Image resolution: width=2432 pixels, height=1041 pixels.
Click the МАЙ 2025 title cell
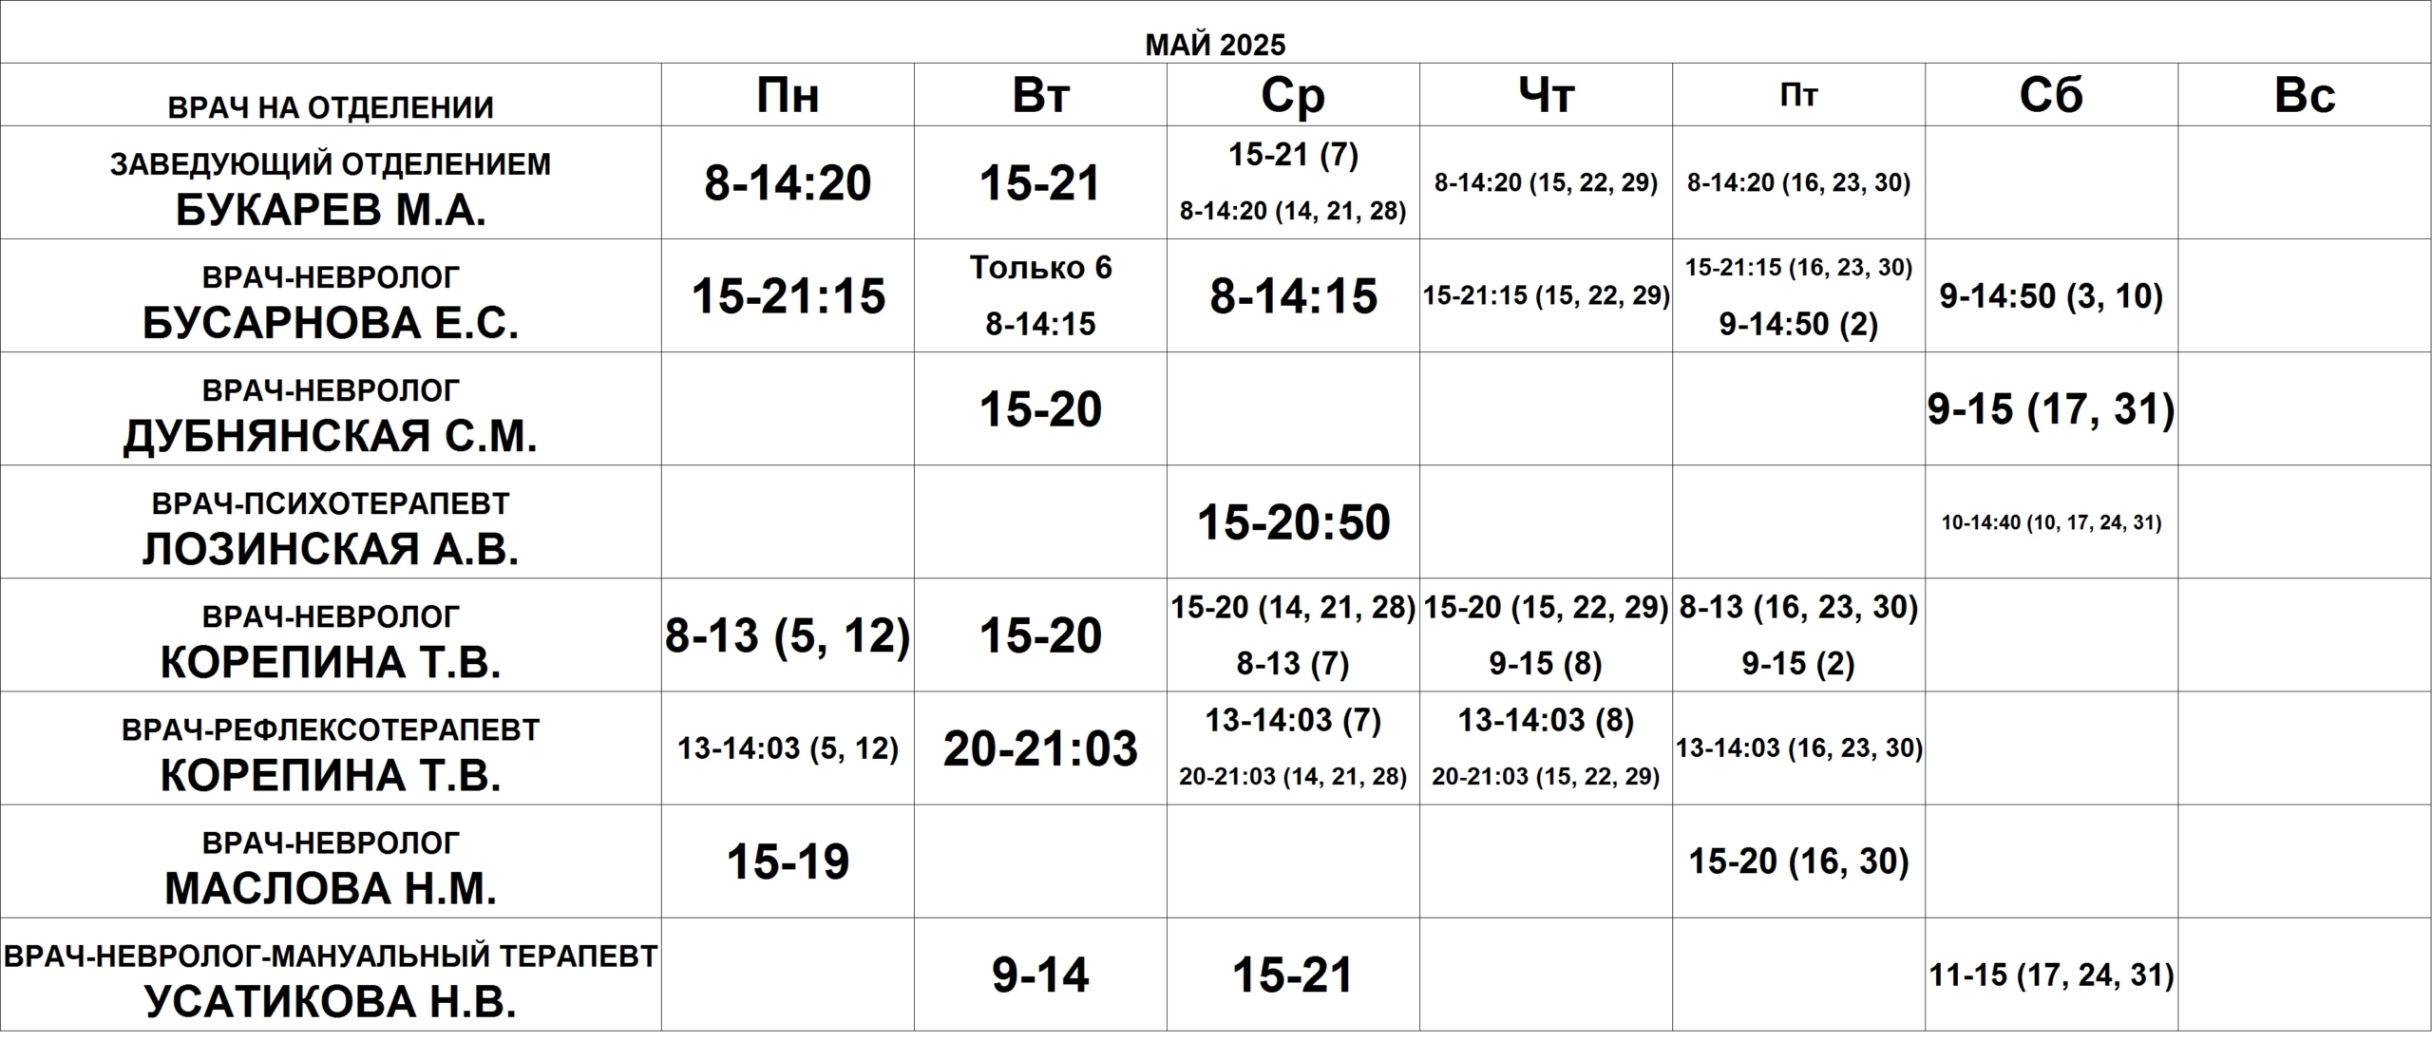point(1215,32)
